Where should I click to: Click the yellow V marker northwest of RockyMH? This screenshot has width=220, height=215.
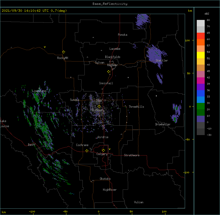(45, 47)
